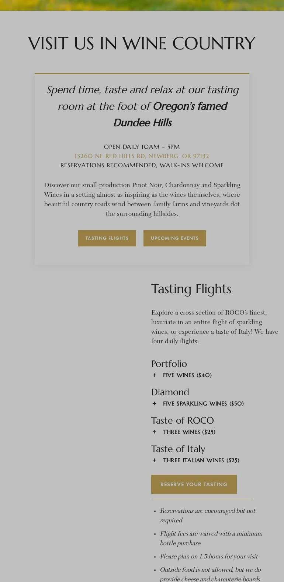Click the OPEN DAILY 10AM – 5PM text

click(142, 147)
